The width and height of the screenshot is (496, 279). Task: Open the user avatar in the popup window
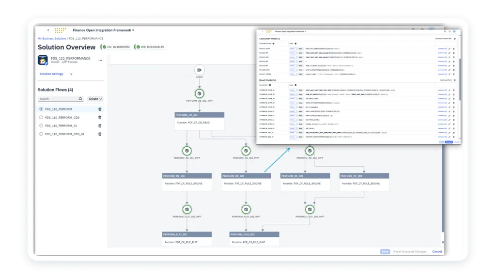(454, 31)
